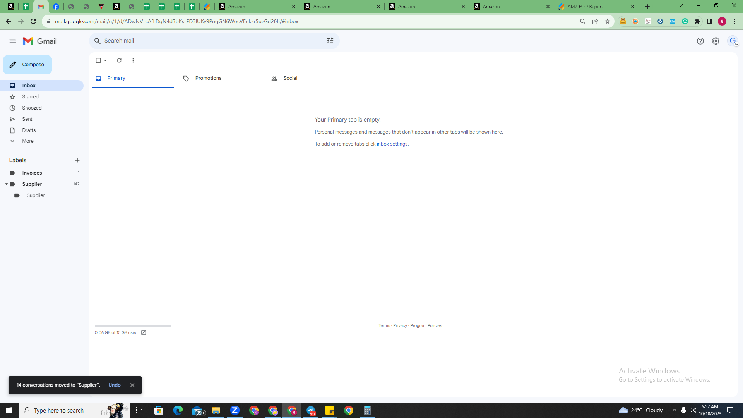Open the Windows Start menu
743x418 pixels.
point(9,410)
